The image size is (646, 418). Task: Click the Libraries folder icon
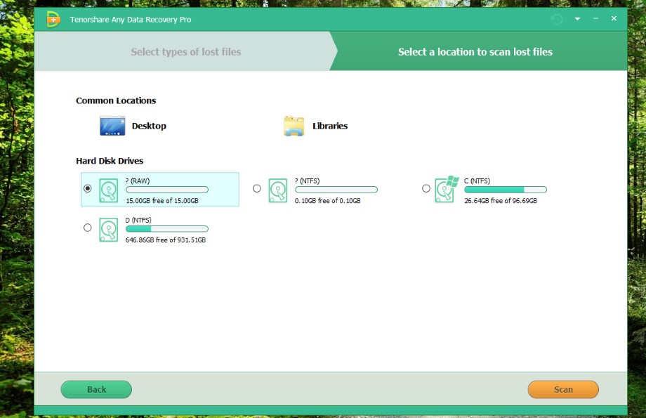[x=294, y=126]
